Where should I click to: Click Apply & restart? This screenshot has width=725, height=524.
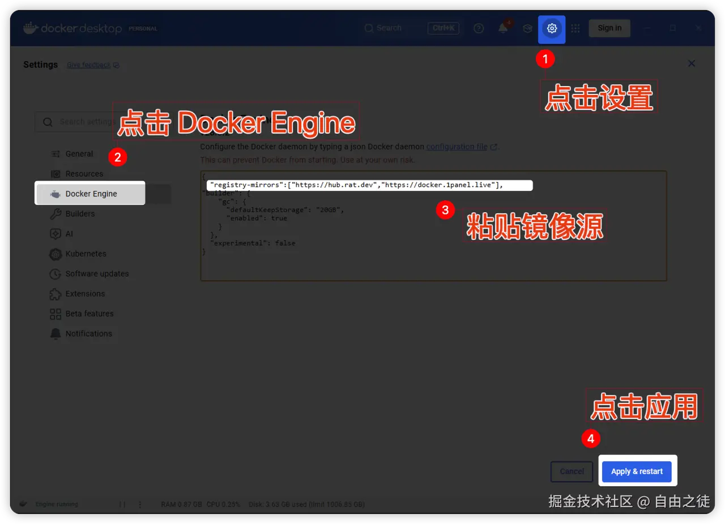tap(637, 471)
